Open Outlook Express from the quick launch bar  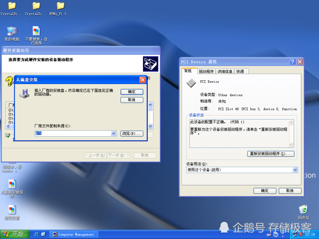click(x=44, y=234)
